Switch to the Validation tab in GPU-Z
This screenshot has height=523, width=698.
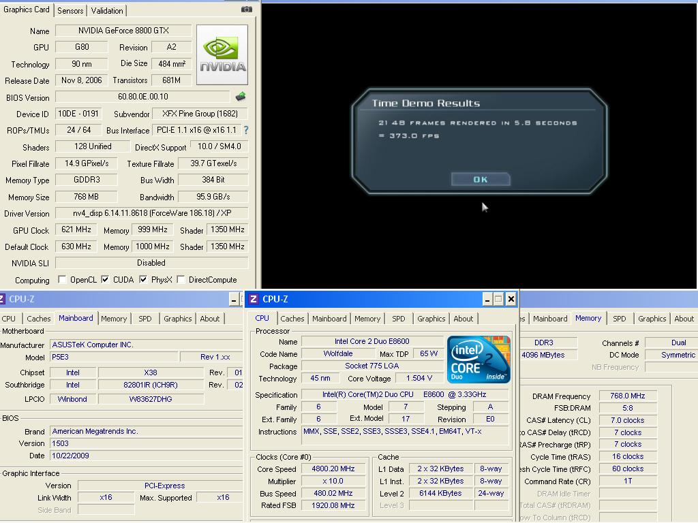pyautogui.click(x=107, y=11)
